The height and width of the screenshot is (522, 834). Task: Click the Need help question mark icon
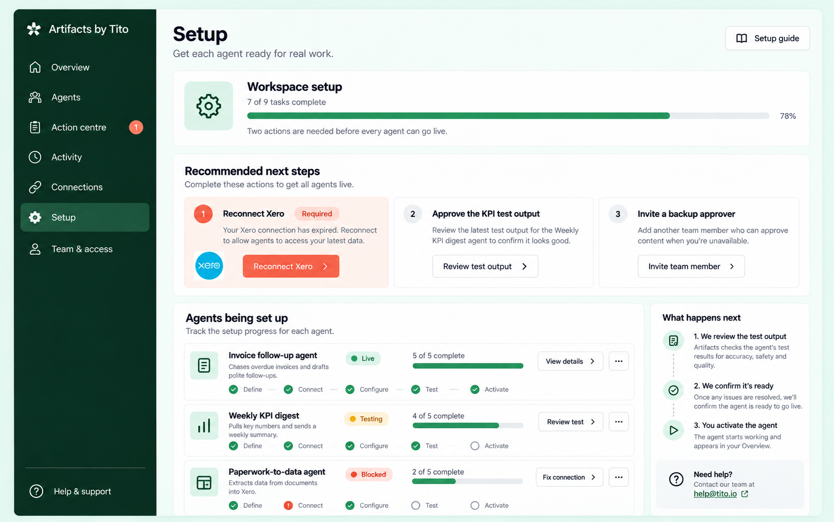click(x=676, y=479)
